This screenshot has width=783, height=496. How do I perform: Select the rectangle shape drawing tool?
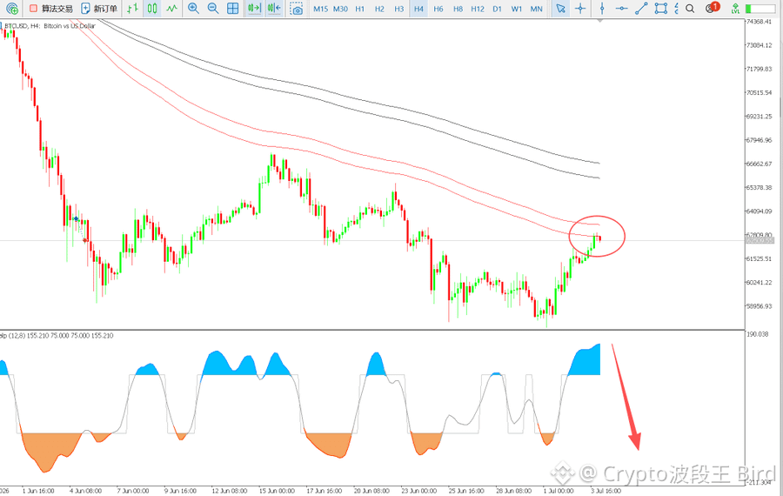tap(661, 9)
